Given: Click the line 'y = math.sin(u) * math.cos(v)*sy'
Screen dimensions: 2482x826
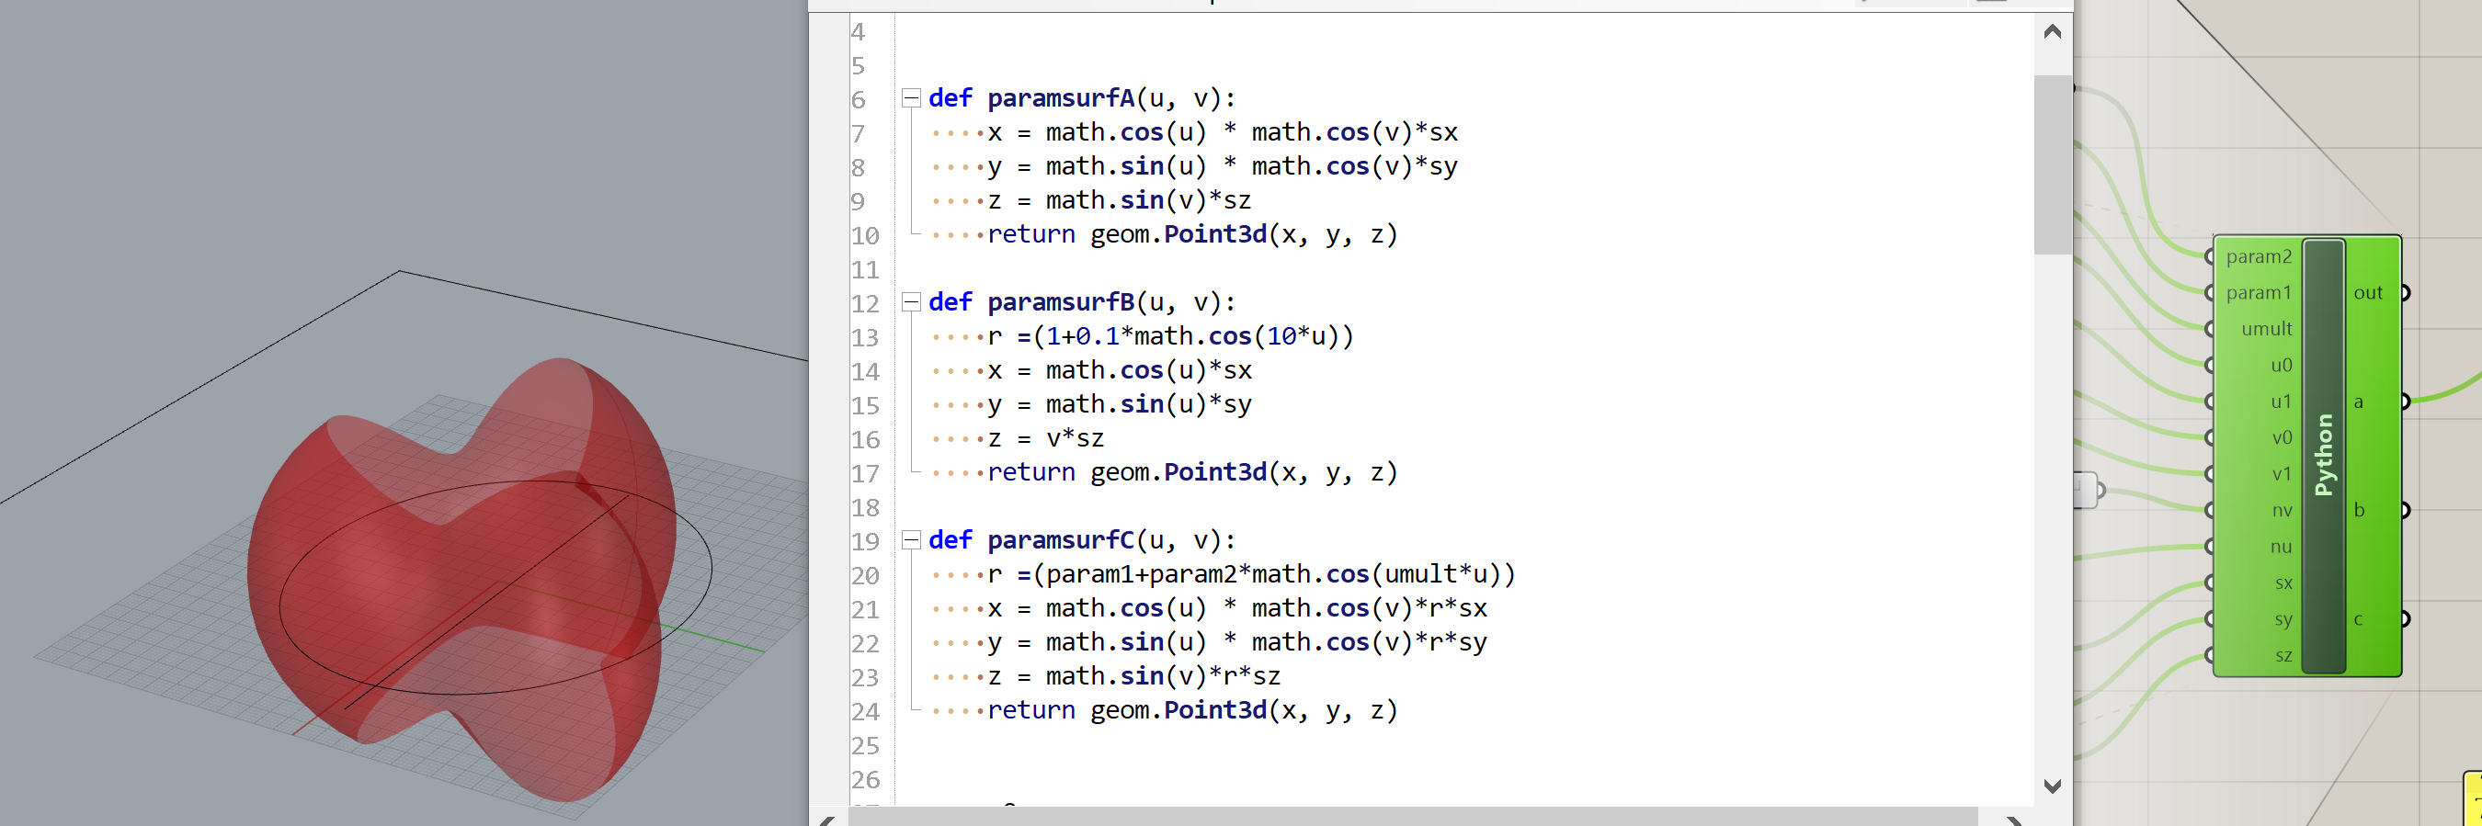Looking at the screenshot, I should (1223, 166).
